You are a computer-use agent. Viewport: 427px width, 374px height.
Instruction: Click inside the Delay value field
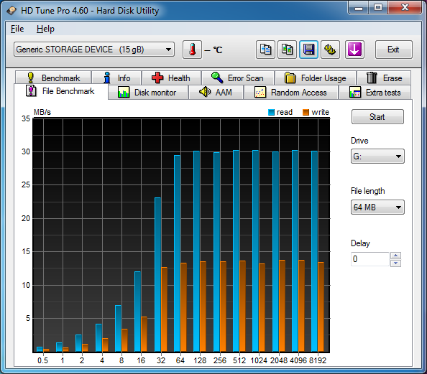click(x=370, y=259)
